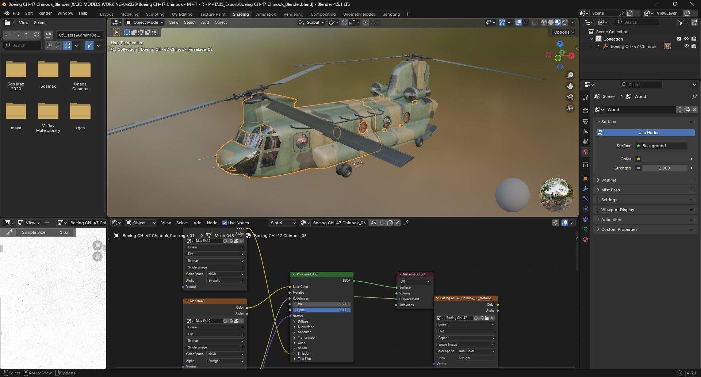This screenshot has width=701, height=377.
Task: Open the Output properties tab
Action: click(586, 121)
